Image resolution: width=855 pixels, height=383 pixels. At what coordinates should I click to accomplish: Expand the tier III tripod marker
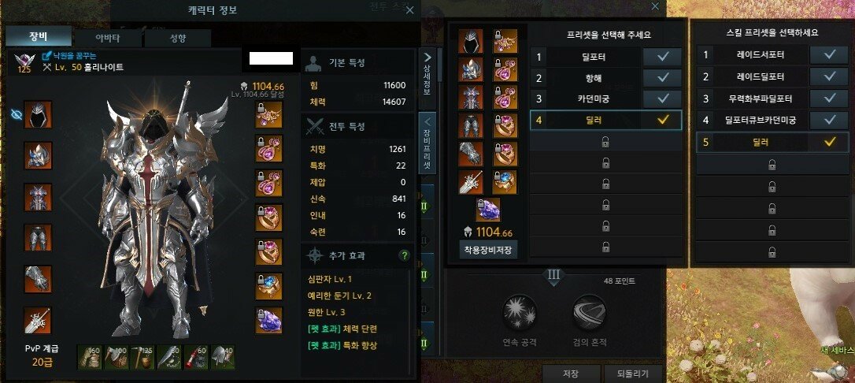click(x=553, y=276)
